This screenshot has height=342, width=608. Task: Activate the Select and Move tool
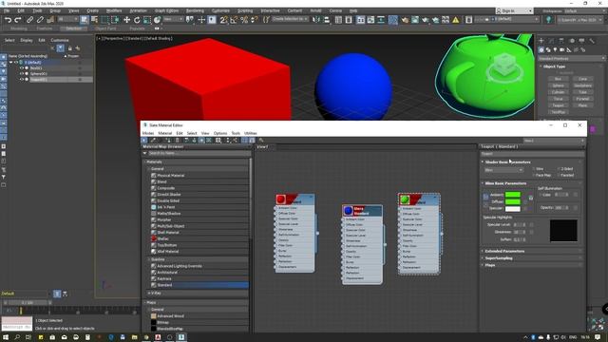click(x=126, y=20)
